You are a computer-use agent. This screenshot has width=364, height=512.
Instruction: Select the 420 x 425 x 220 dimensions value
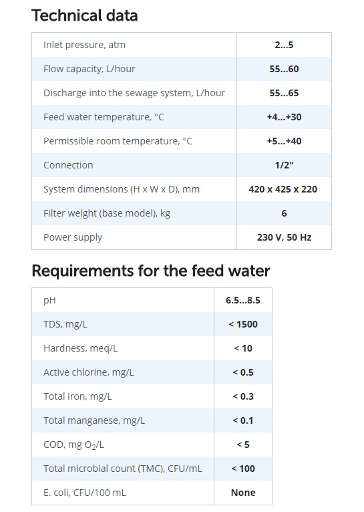click(283, 189)
